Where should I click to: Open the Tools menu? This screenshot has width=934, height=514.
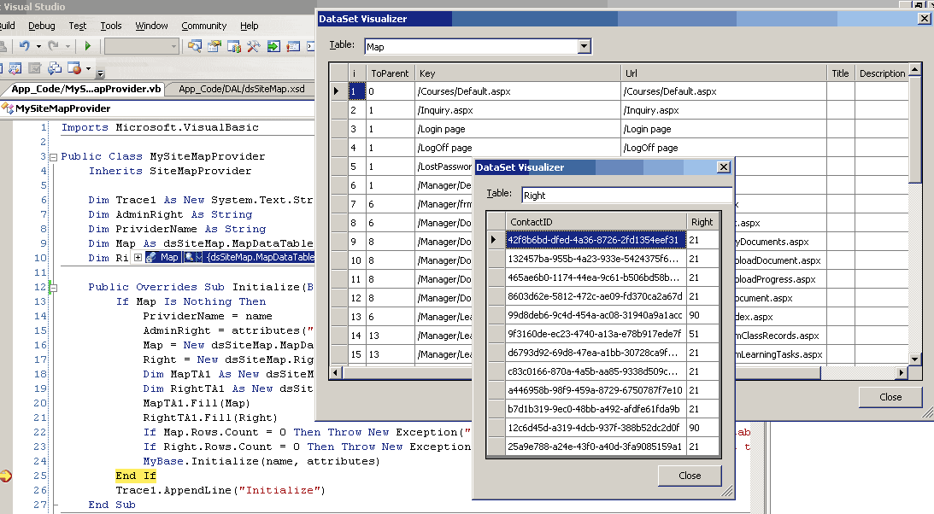111,26
